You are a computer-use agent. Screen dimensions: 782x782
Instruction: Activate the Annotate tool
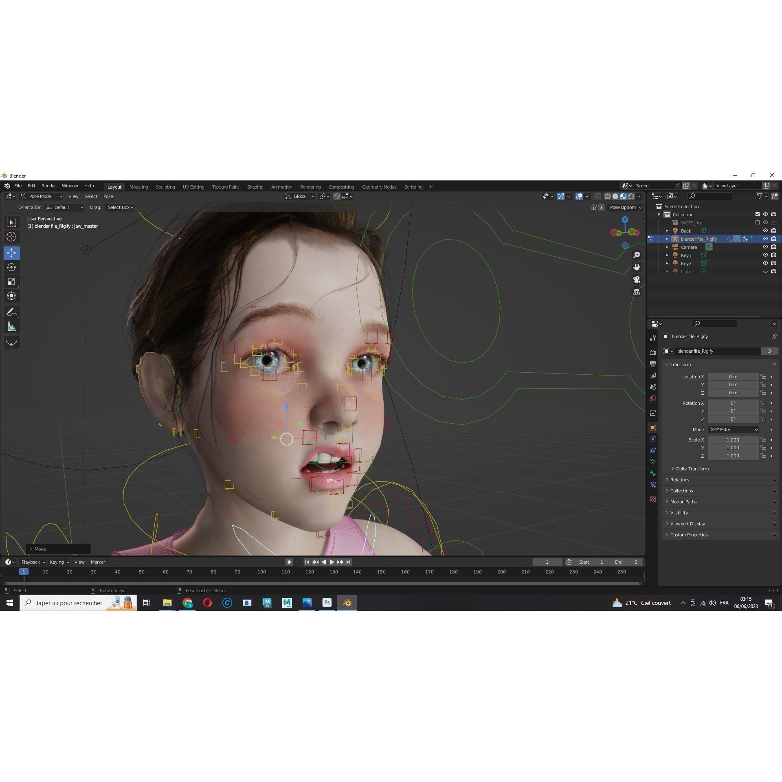(11, 312)
